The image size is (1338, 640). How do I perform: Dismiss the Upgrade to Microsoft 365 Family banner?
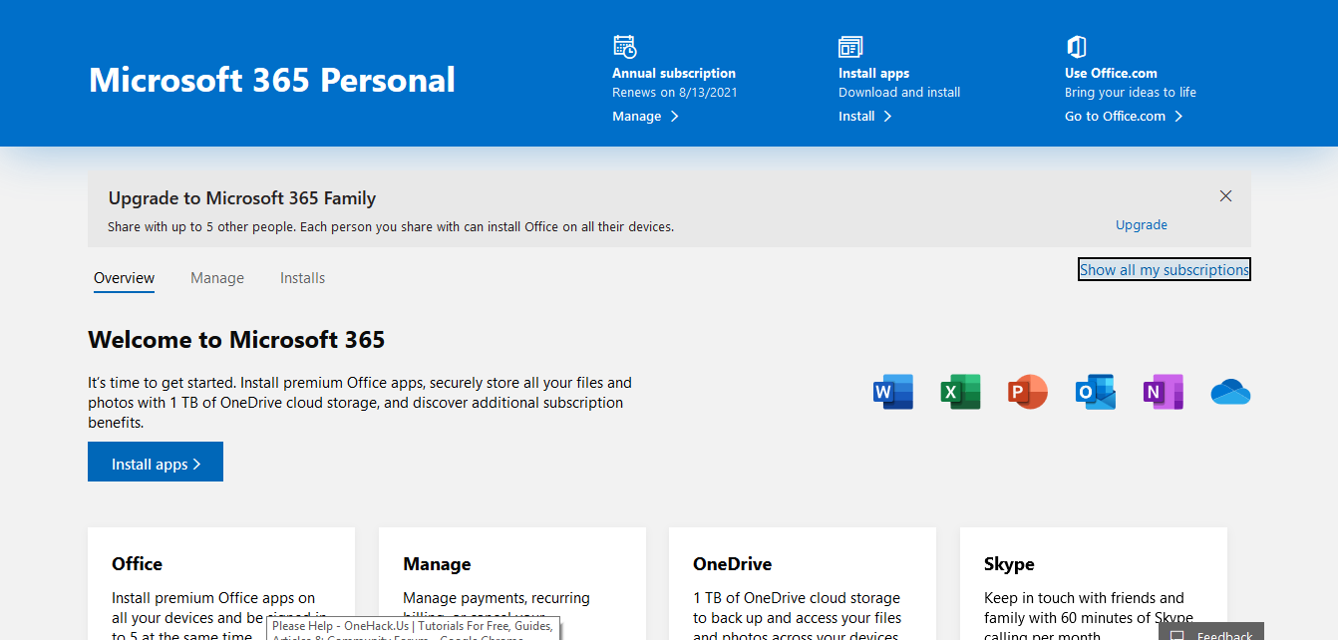click(1226, 196)
